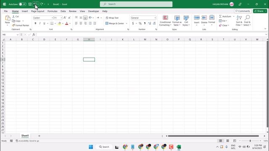Toggle Italic formatting
Image resolution: width=269 pixels, height=151 pixels.
pos(40,23)
